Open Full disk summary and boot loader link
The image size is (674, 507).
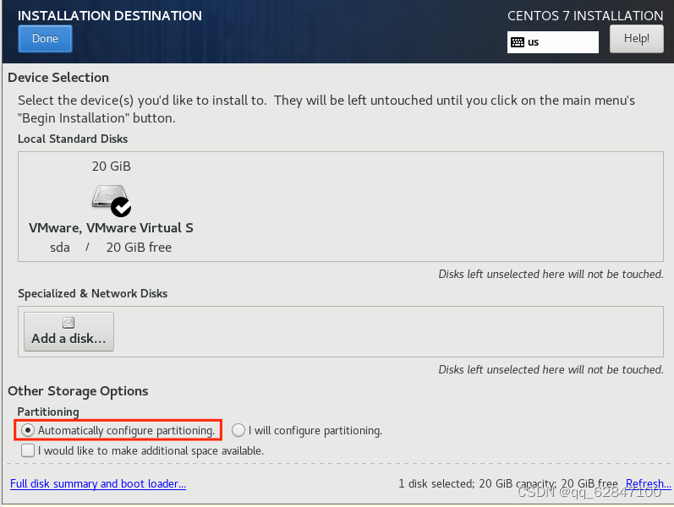[98, 484]
